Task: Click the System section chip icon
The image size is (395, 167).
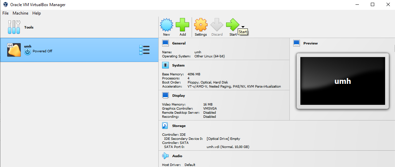Action: (165, 66)
